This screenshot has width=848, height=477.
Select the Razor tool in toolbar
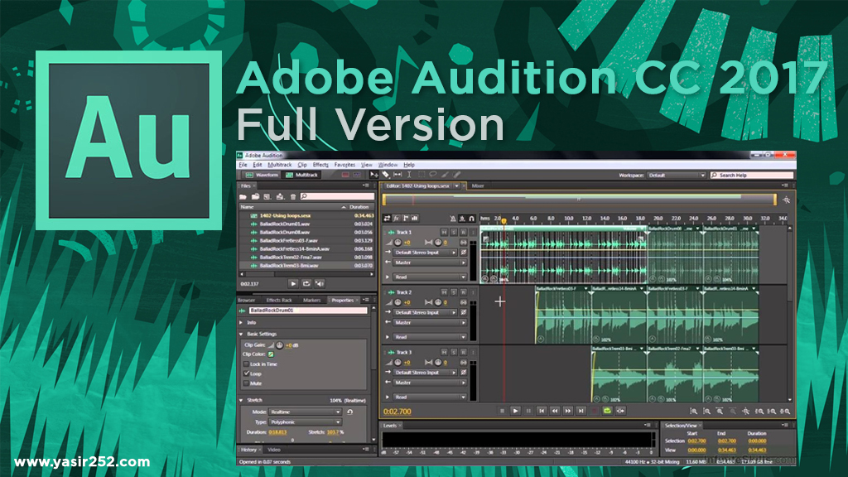[x=386, y=175]
